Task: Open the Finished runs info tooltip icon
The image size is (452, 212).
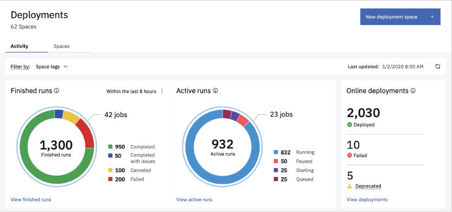Action: 57,91
